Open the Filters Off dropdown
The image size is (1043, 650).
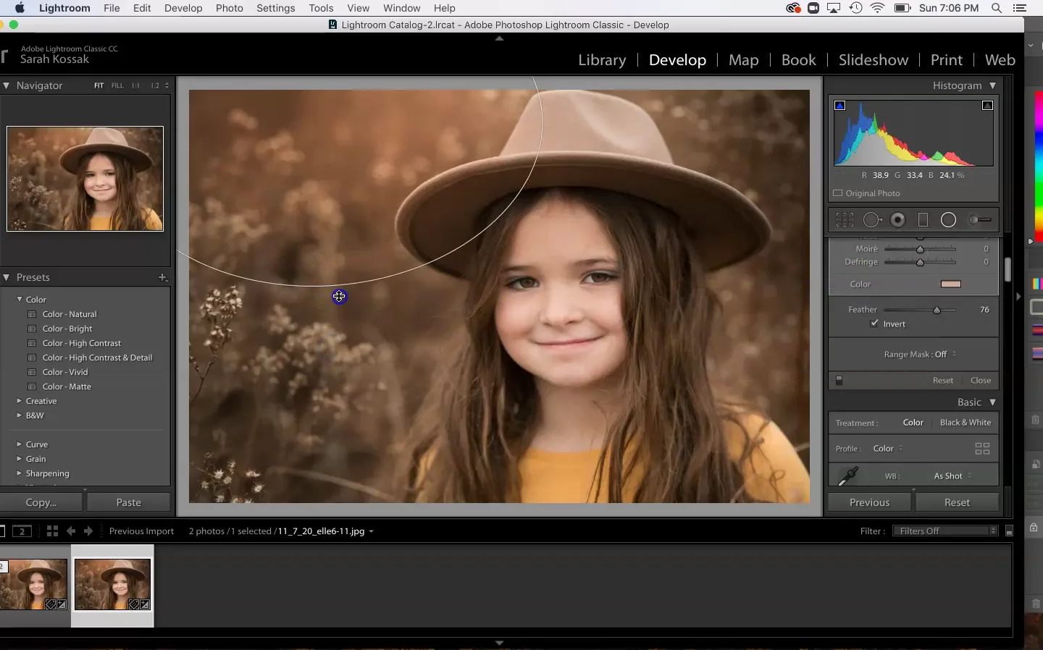946,531
